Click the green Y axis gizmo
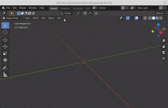 point(164,29)
